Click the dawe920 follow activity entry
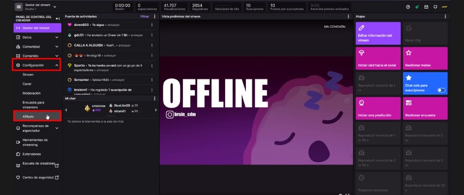The width and height of the screenshot is (464, 195). click(110, 25)
